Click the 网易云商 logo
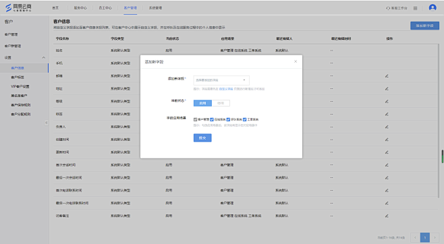The height and width of the screenshot is (244, 444). tap(19, 7)
